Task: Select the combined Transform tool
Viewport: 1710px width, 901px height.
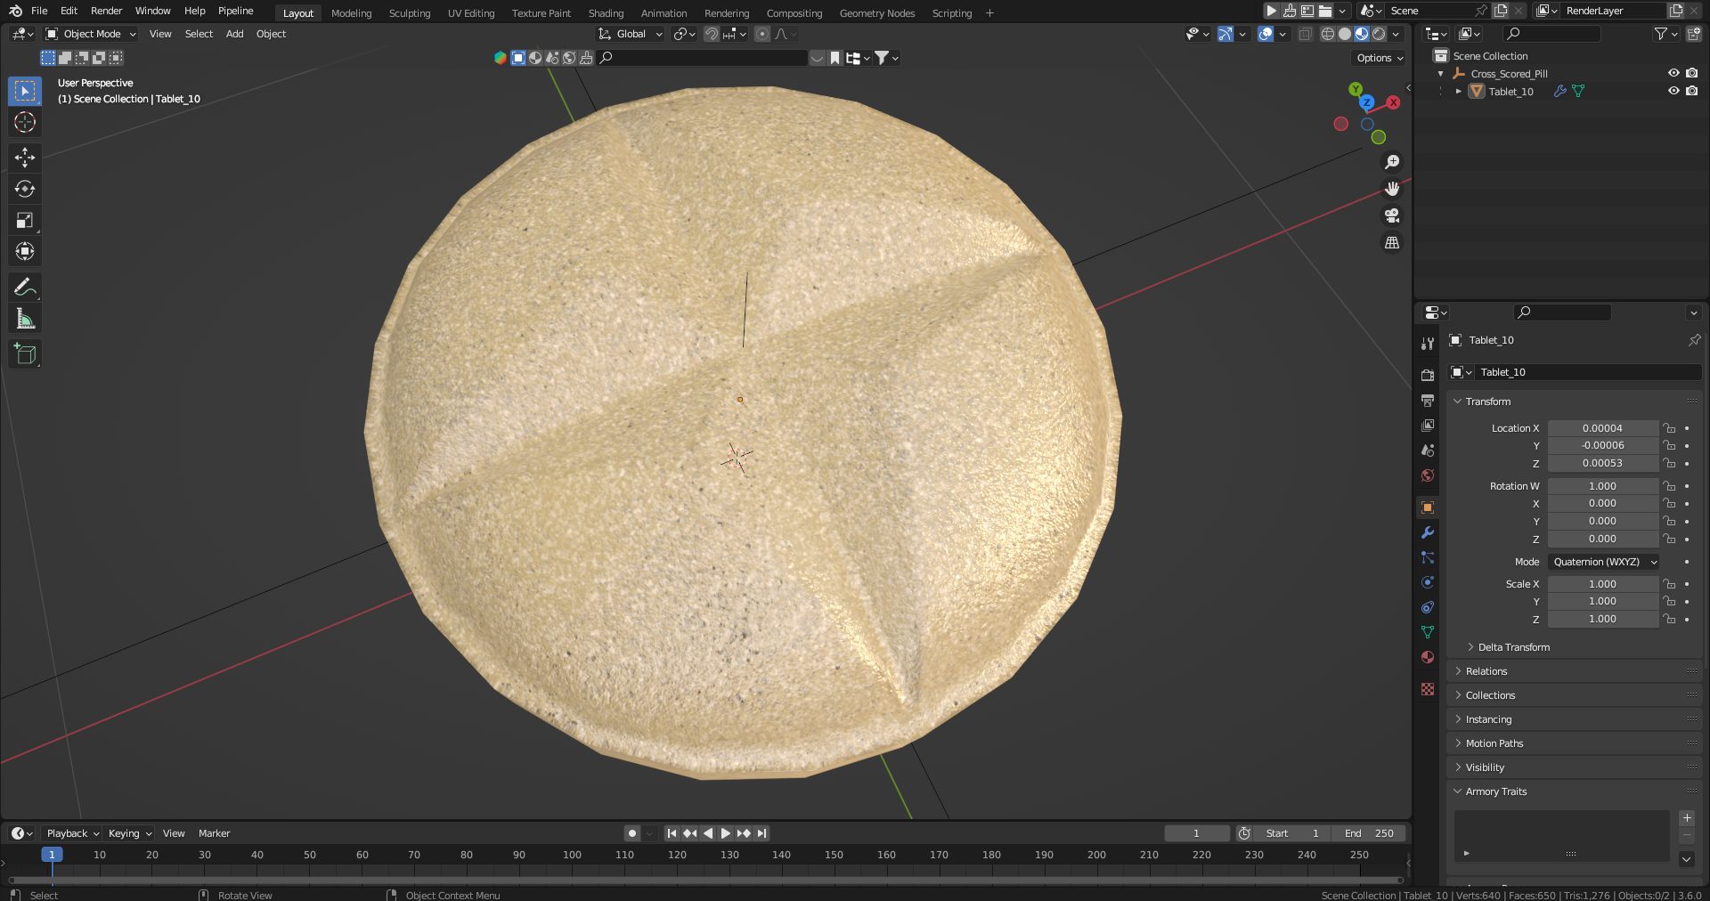Action: [25, 251]
